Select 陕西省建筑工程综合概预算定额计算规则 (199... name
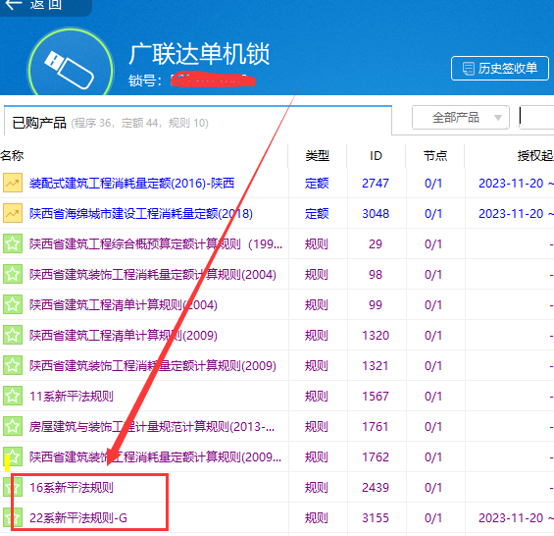Screen dimensions: 554x536 [156, 244]
